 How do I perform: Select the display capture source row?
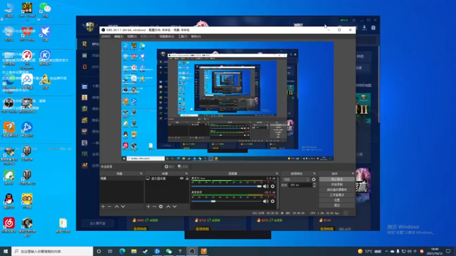167,179
